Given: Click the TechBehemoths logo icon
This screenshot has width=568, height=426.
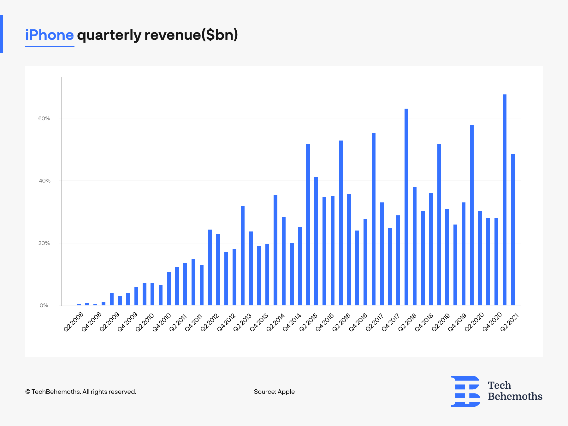Looking at the screenshot, I should 466,391.
